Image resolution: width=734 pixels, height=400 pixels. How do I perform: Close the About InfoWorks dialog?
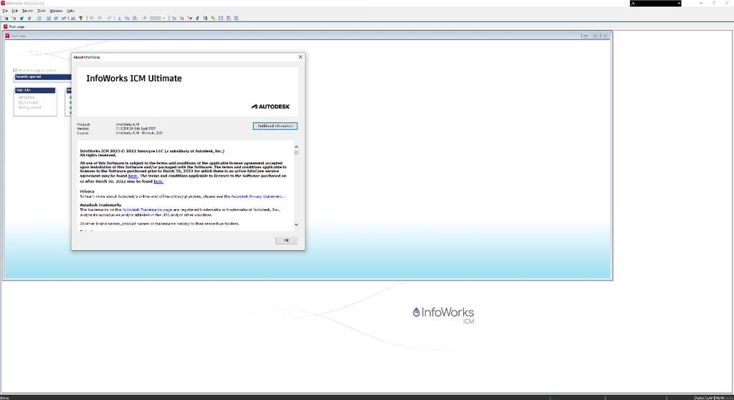coord(300,57)
